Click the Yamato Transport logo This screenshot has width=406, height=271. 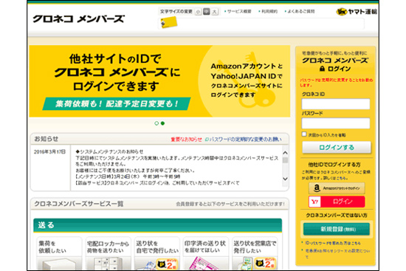(357, 12)
